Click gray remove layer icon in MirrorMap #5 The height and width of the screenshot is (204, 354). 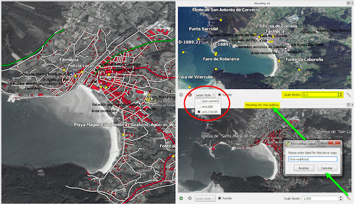190,198
